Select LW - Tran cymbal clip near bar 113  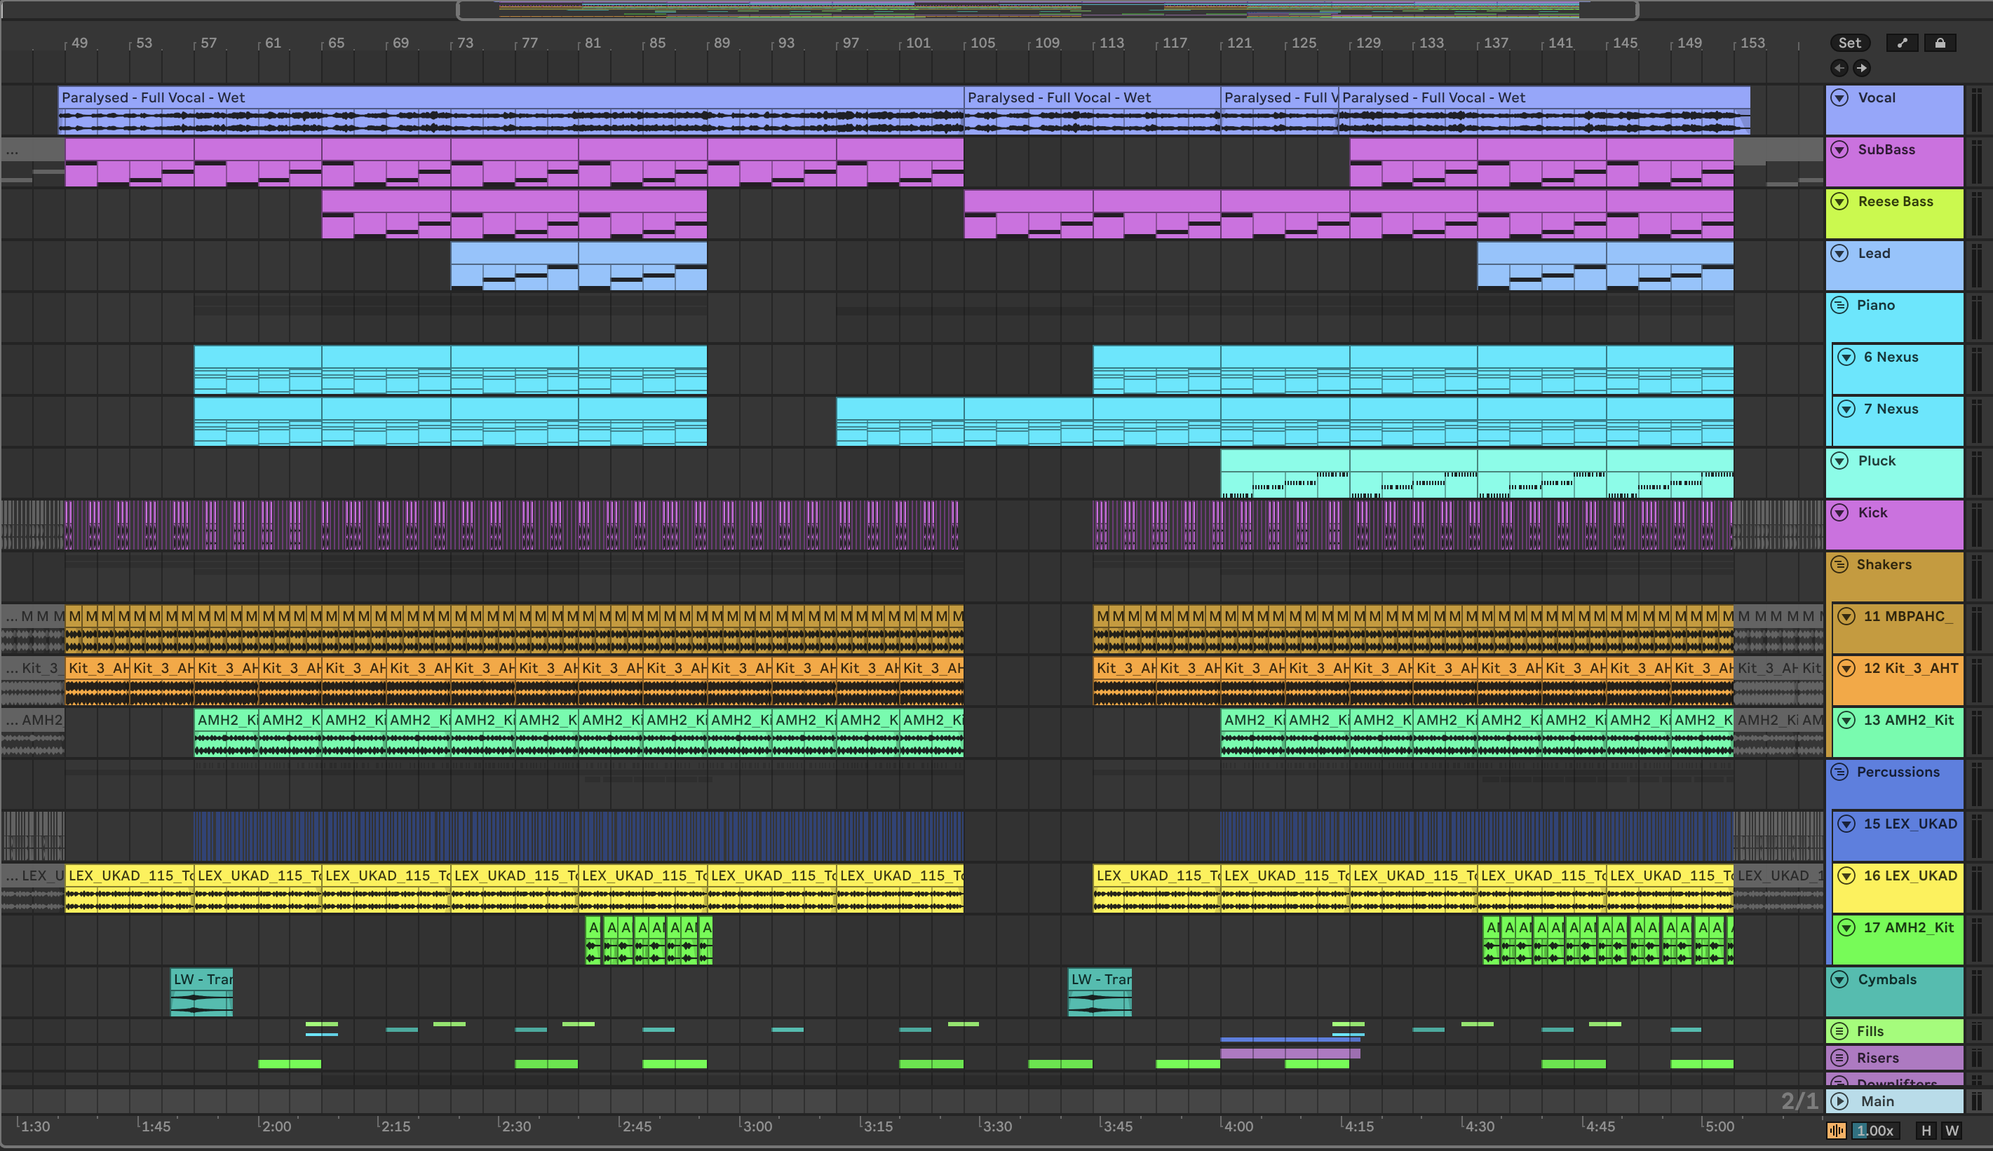(x=1100, y=992)
